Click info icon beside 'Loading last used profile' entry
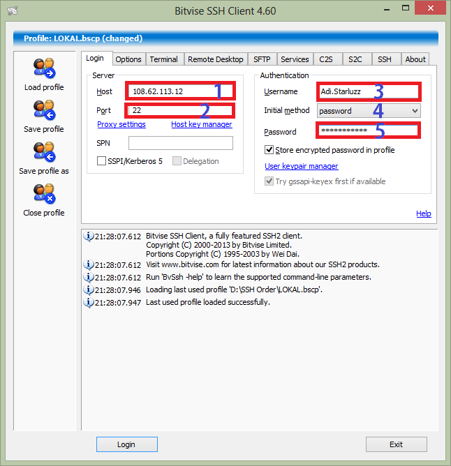The image size is (451, 466). point(88,290)
